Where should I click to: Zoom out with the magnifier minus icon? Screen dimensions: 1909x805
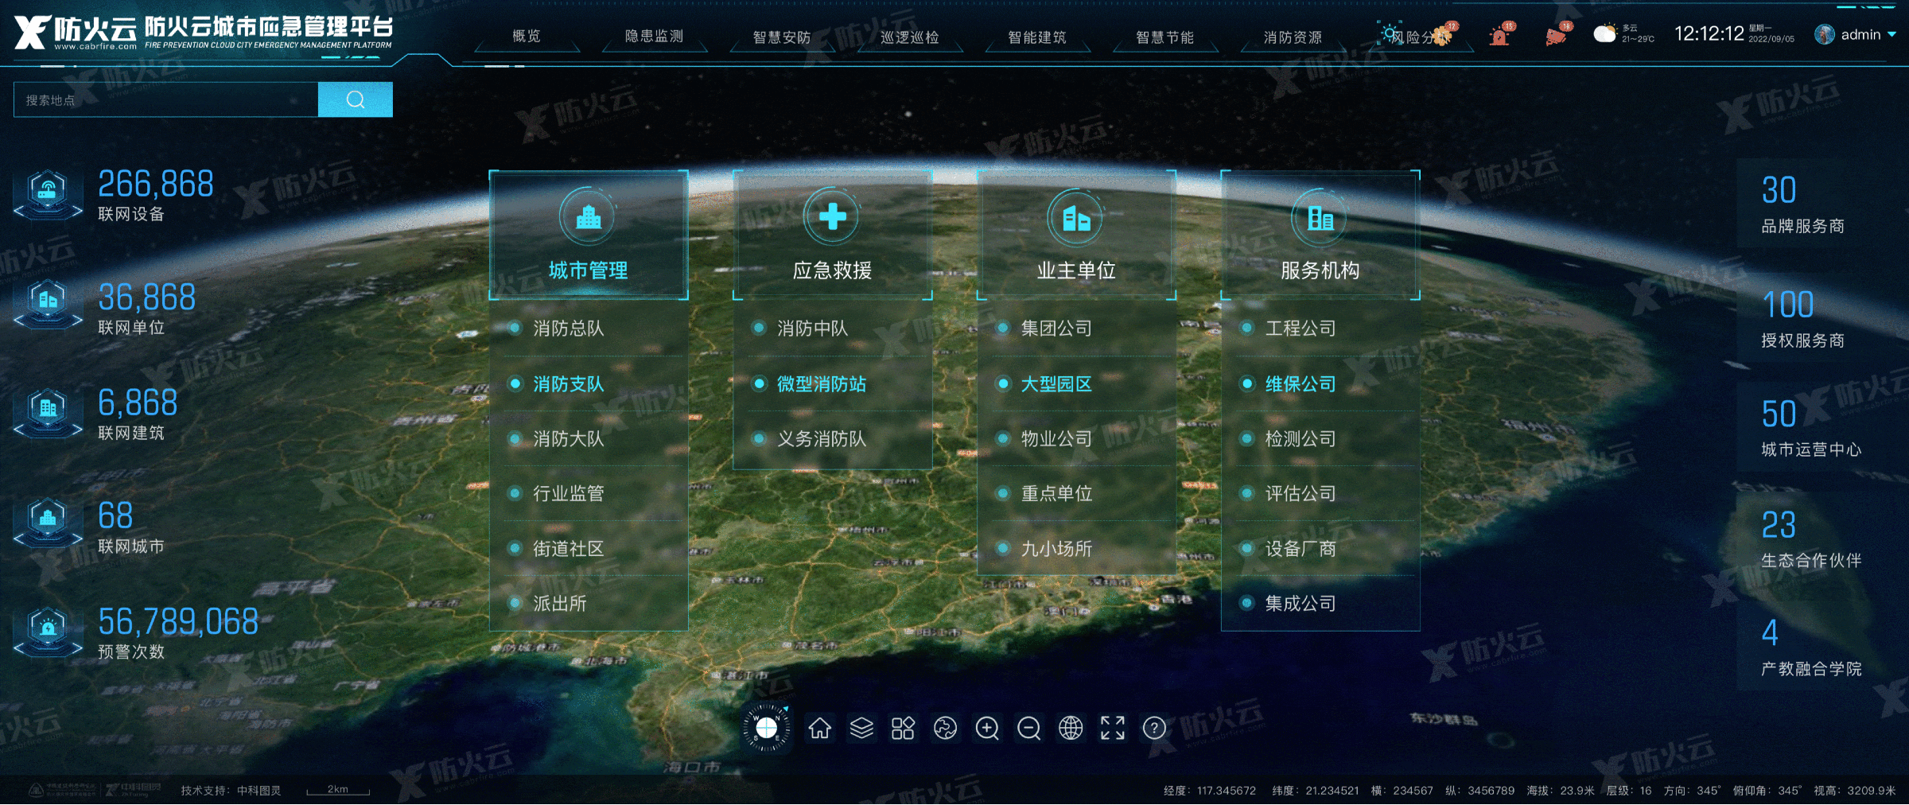coord(1028,728)
